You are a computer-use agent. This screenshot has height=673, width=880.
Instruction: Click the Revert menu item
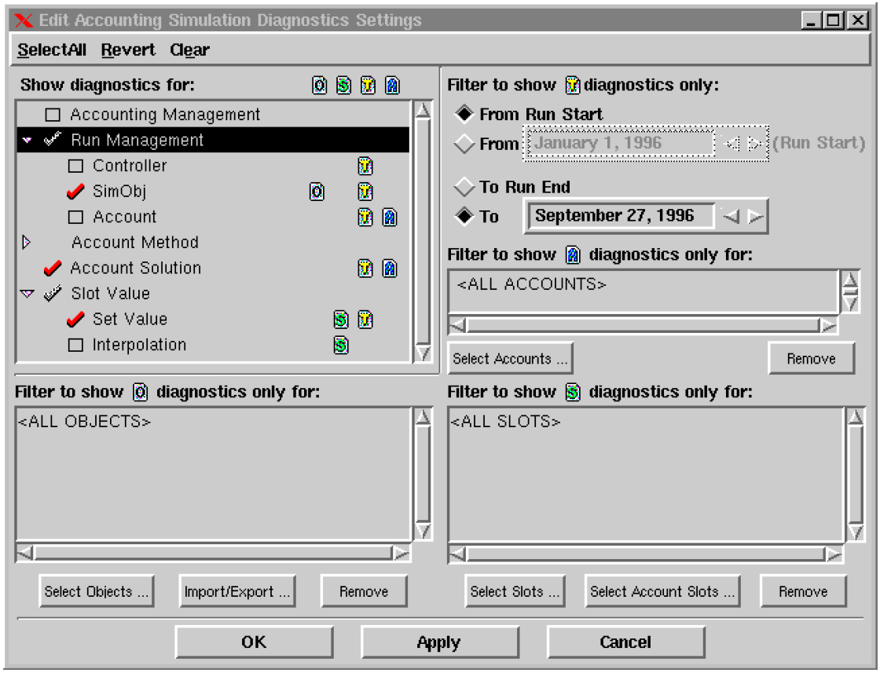click(128, 50)
